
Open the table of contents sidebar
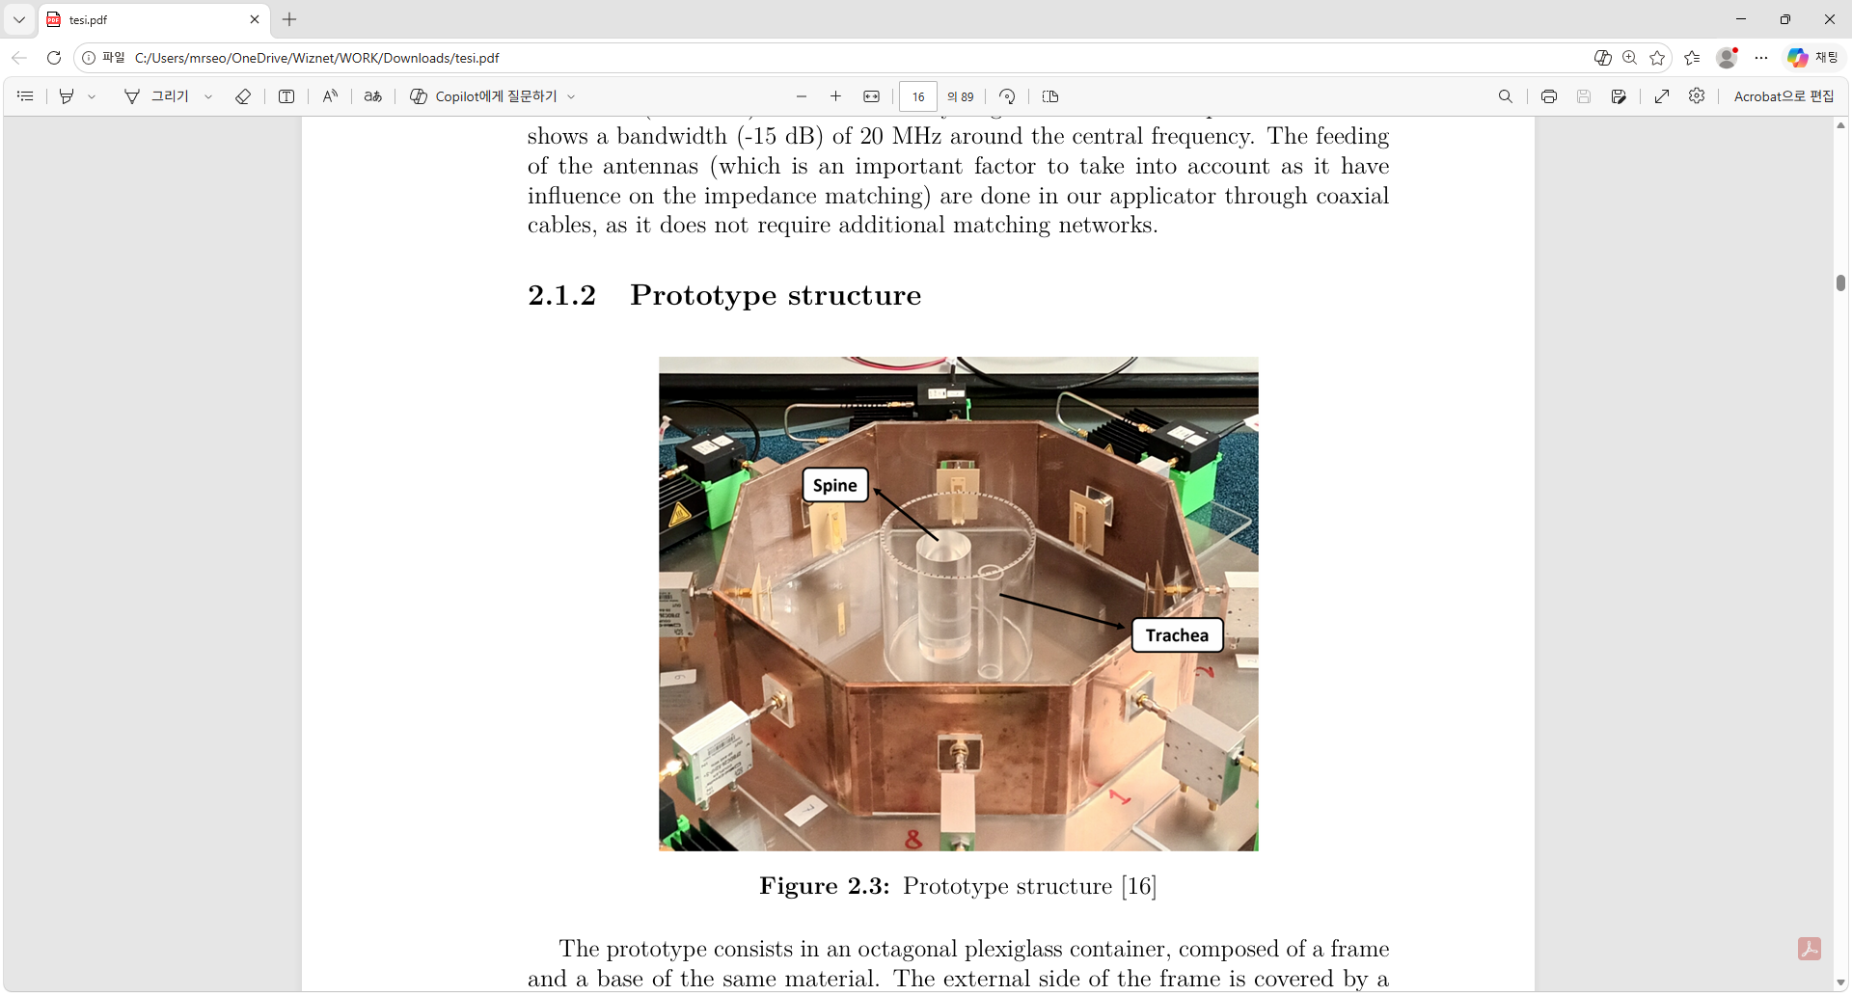(25, 96)
